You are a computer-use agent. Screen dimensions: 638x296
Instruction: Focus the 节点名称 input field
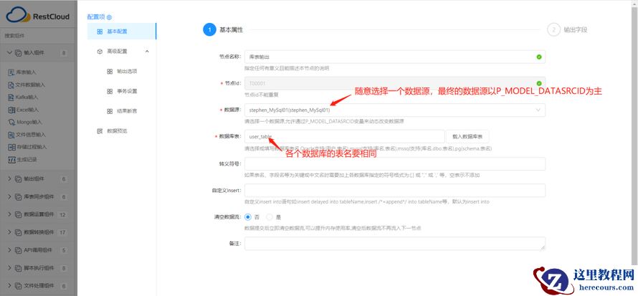395,57
